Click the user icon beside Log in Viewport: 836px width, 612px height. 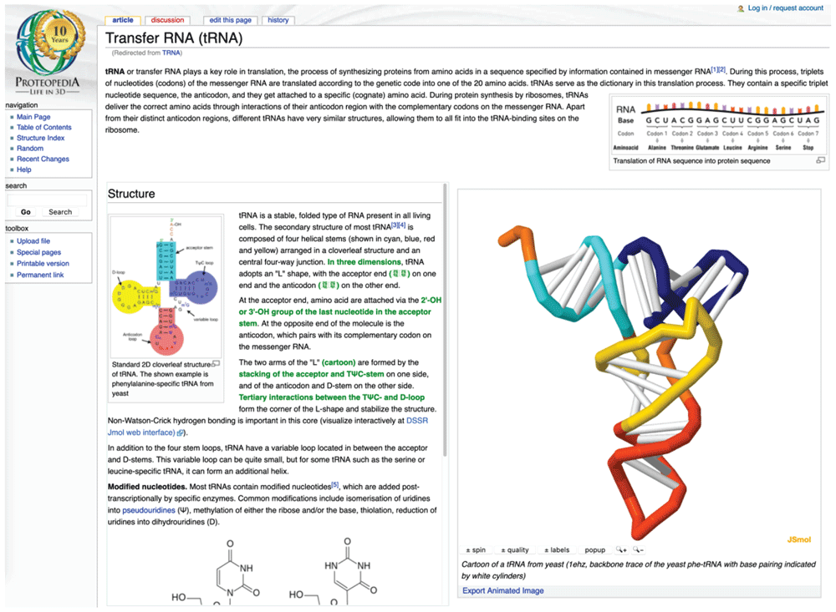[741, 8]
